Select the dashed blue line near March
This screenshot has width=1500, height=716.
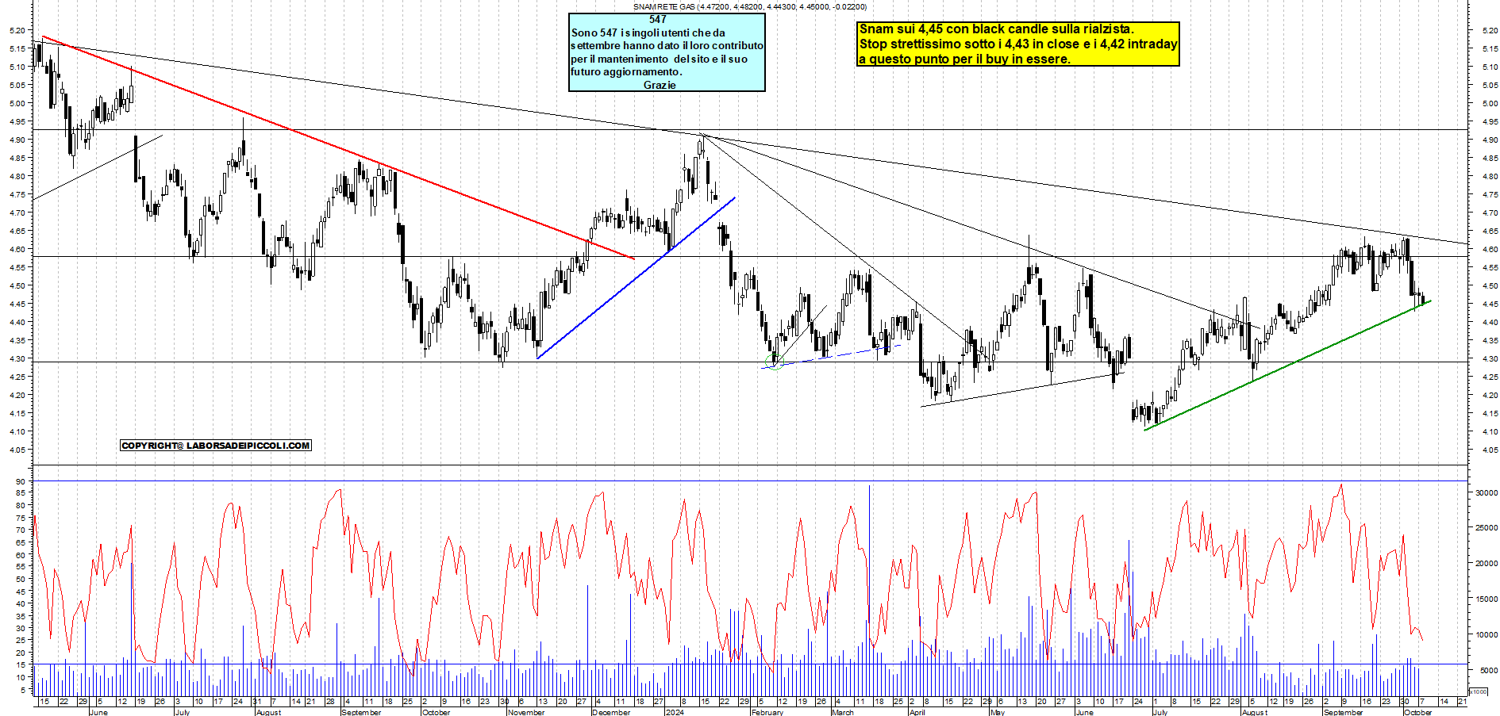point(831,356)
